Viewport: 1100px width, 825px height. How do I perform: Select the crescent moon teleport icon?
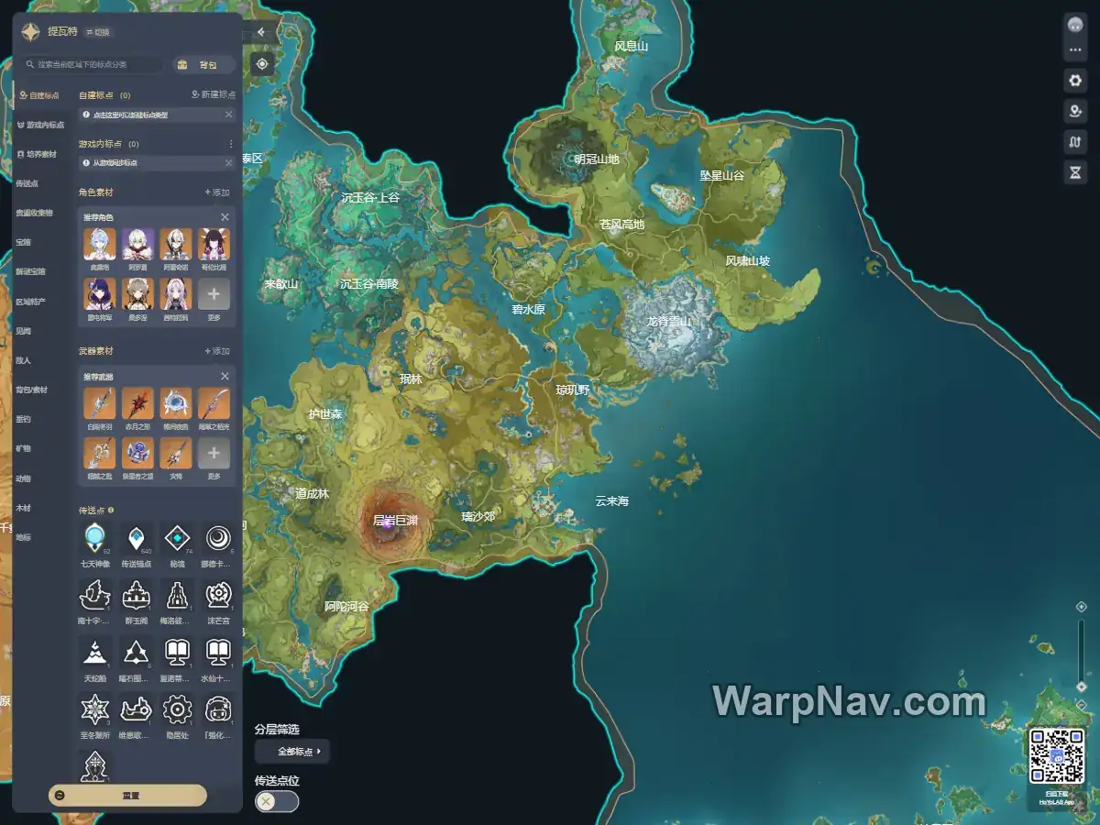218,538
